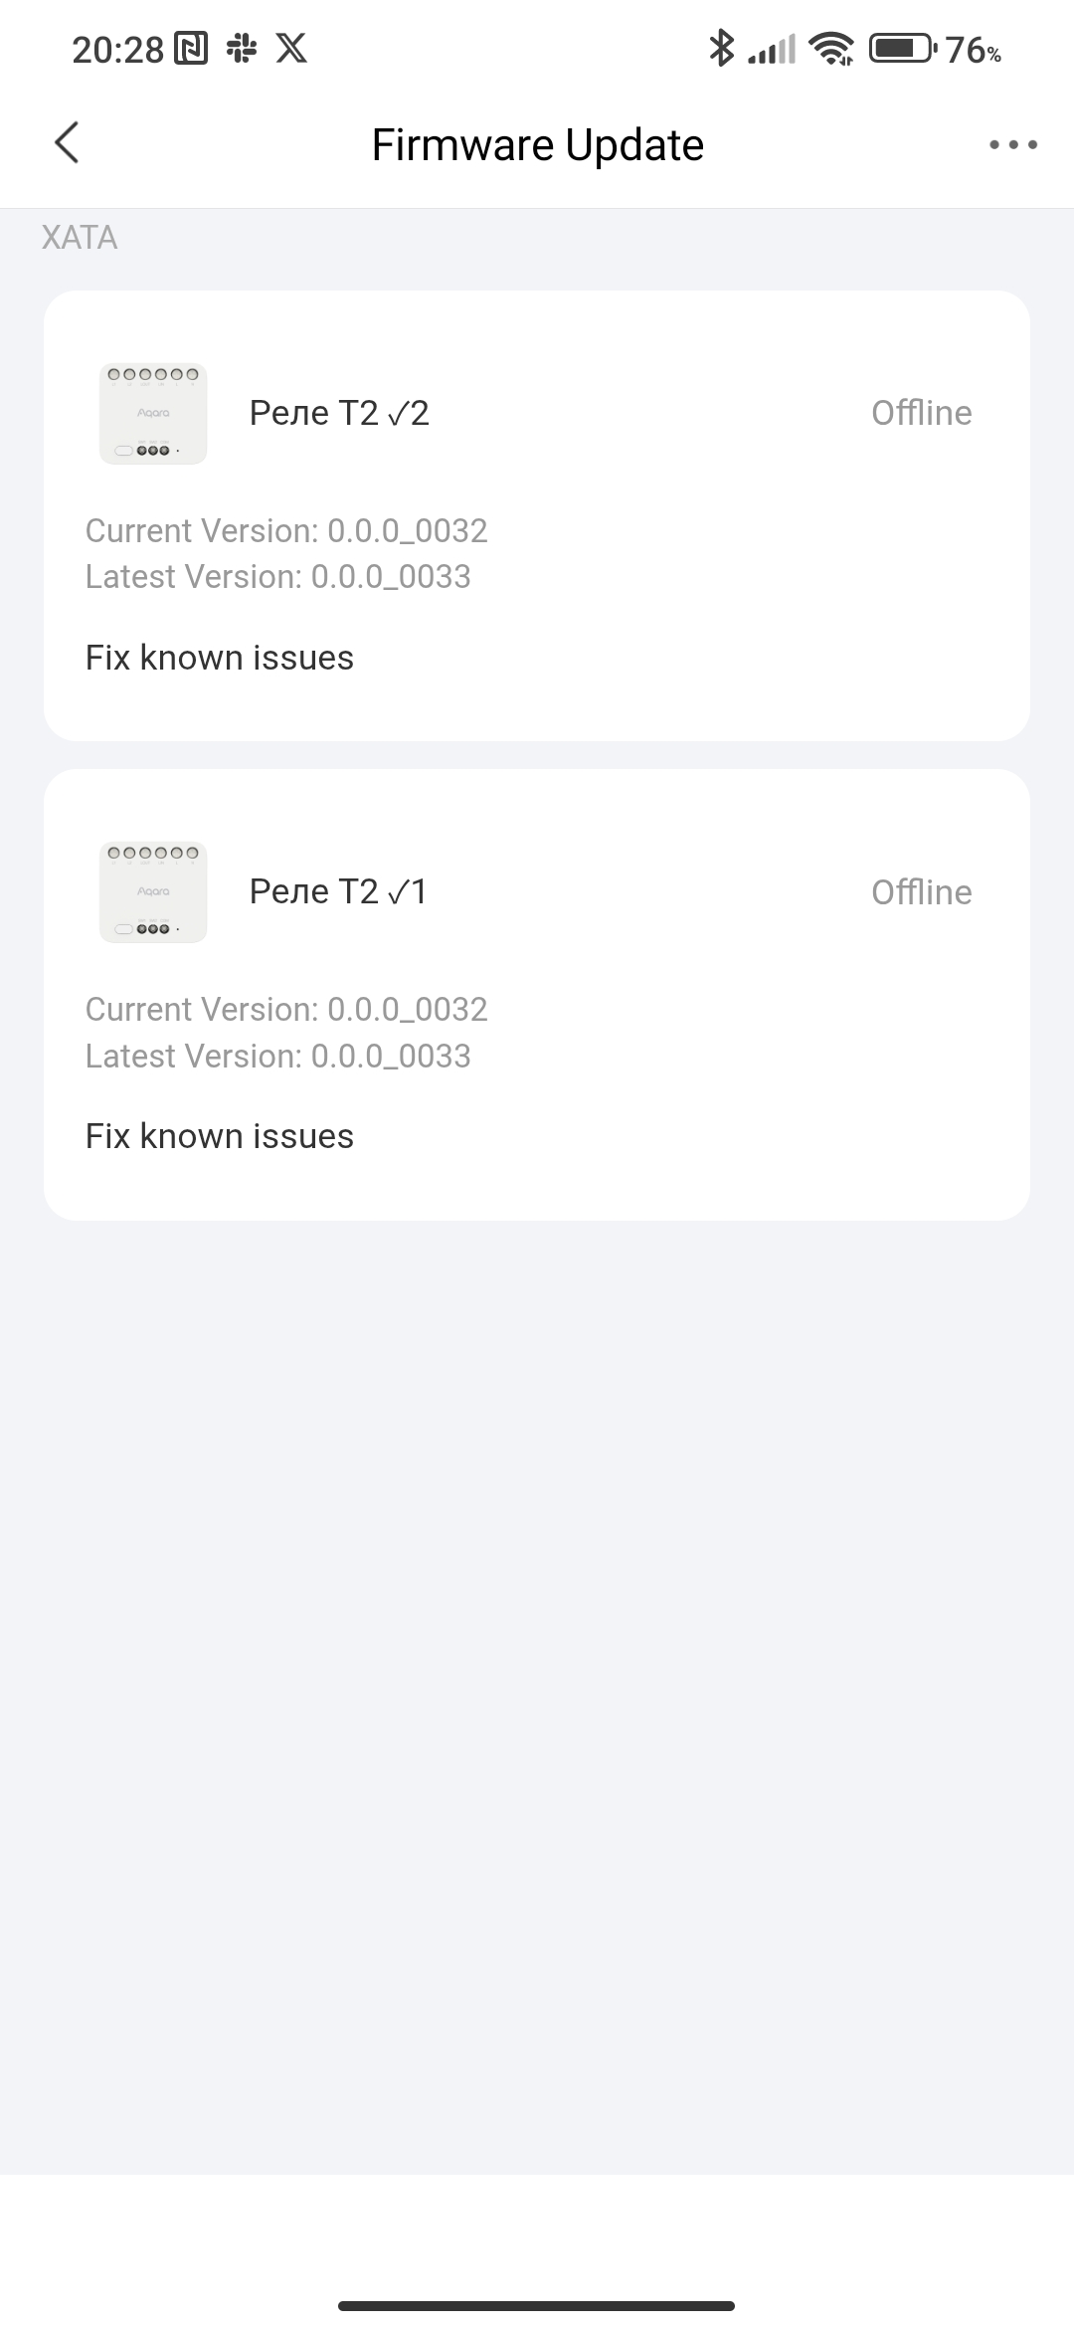Tap the Реле T2 √2 device thumbnail
This screenshot has width=1074, height=2328.
[x=153, y=414]
